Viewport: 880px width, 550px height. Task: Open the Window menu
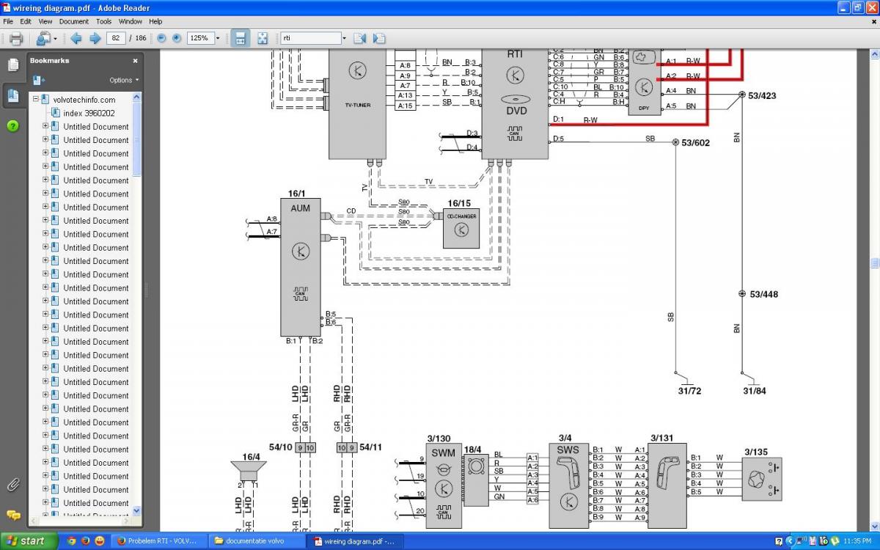click(131, 21)
